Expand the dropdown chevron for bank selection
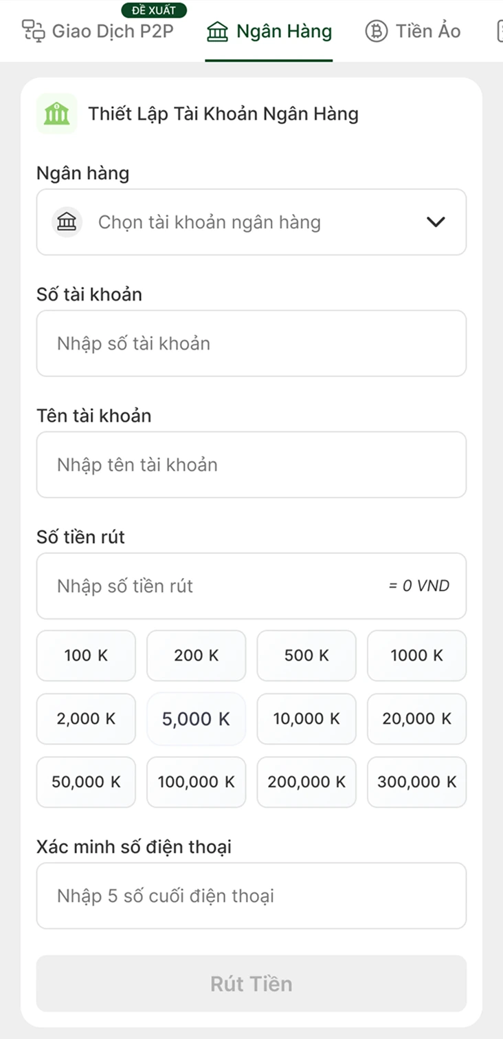This screenshot has height=1039, width=503. tap(436, 222)
